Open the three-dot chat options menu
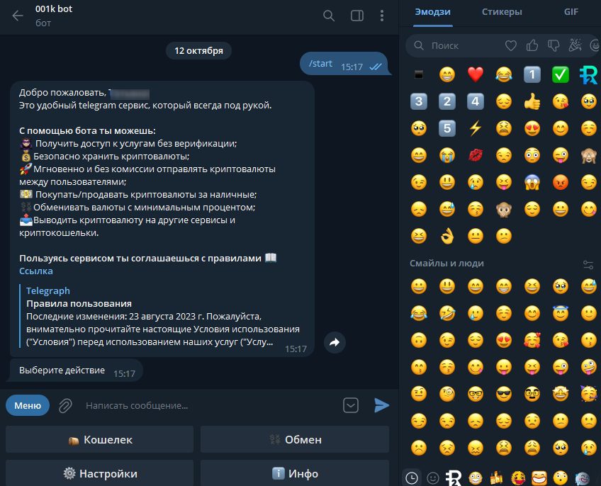Viewport: 601px width, 486px height. (382, 16)
